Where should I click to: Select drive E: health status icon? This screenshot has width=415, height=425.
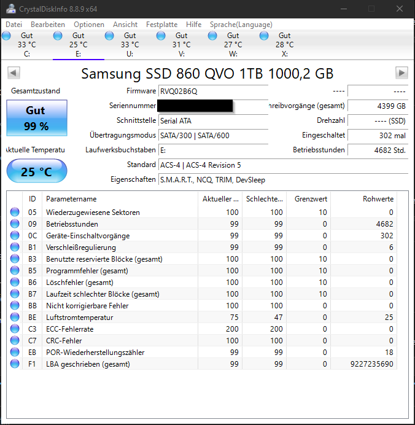pyautogui.click(x=58, y=36)
